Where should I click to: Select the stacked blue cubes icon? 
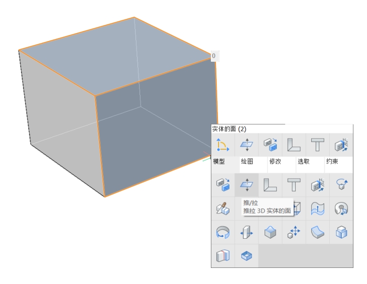click(x=341, y=232)
